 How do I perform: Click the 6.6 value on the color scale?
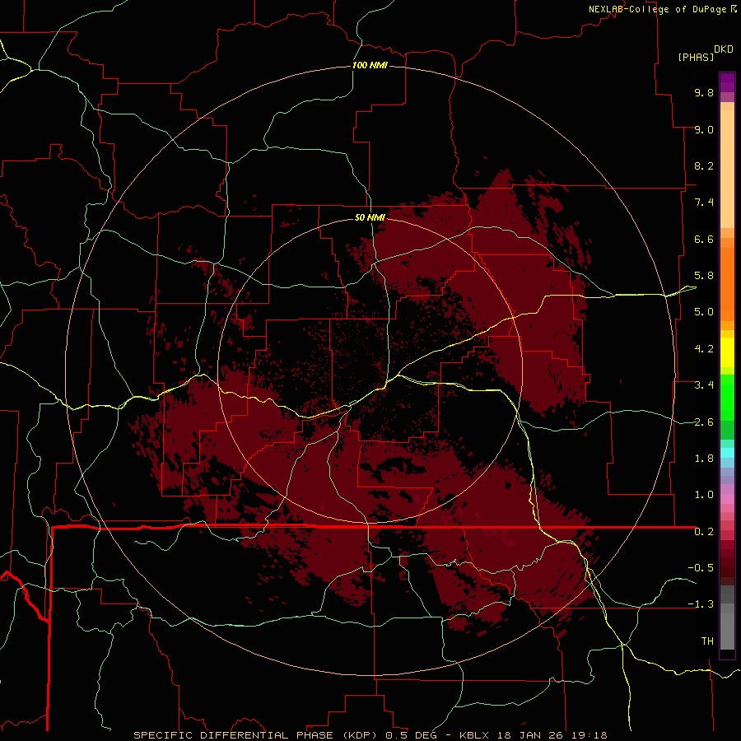click(x=704, y=239)
